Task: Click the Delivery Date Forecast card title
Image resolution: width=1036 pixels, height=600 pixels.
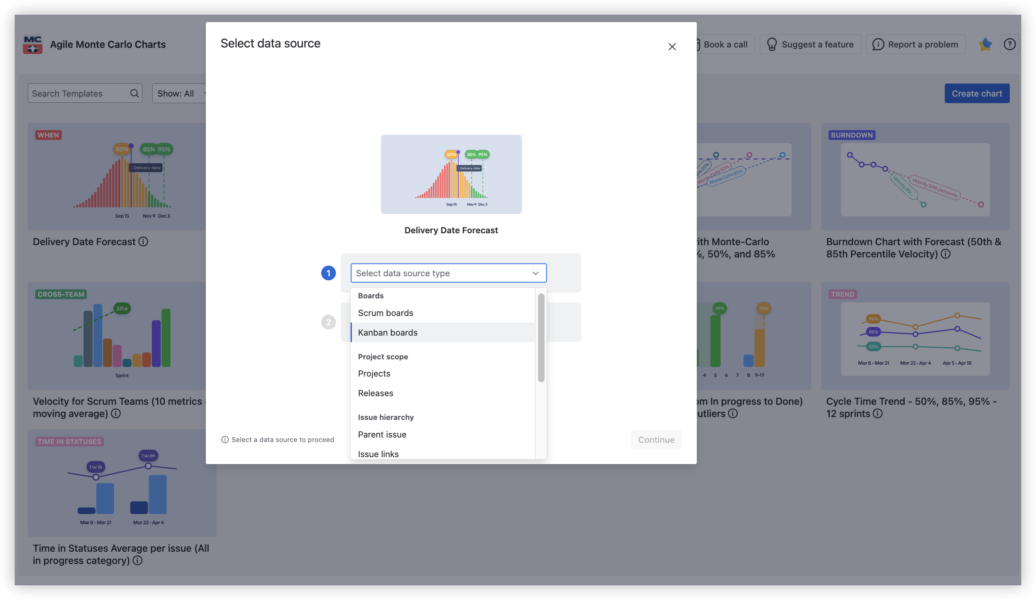Action: [84, 242]
